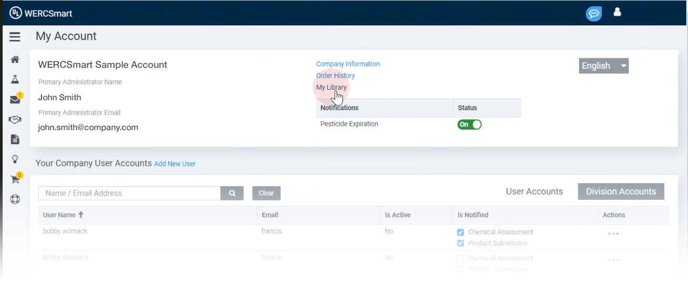Click WERCSmart Sample Account title
The width and height of the screenshot is (688, 285).
coord(103,65)
